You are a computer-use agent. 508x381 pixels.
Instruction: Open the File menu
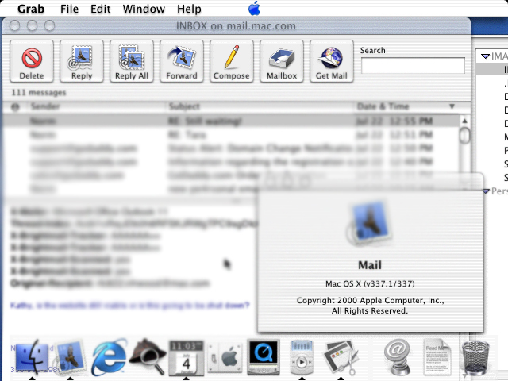69,9
